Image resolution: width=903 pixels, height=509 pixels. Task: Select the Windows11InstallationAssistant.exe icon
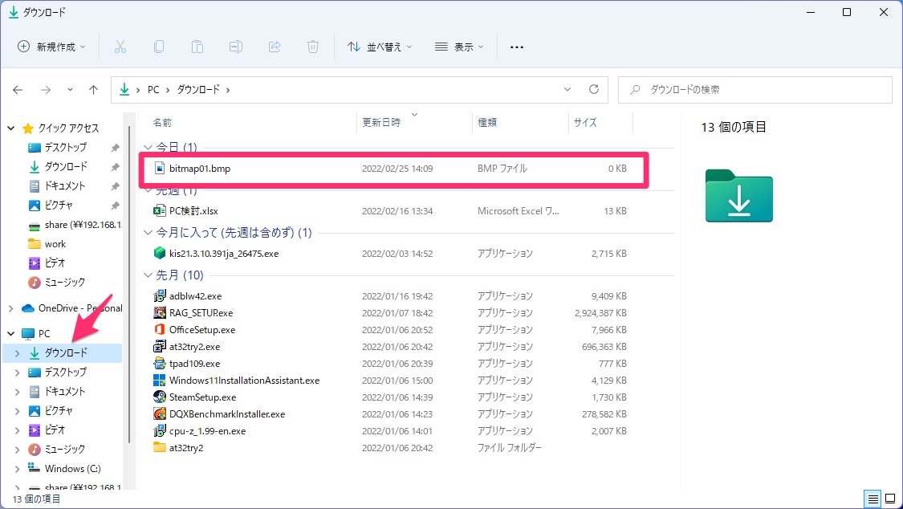coord(160,380)
